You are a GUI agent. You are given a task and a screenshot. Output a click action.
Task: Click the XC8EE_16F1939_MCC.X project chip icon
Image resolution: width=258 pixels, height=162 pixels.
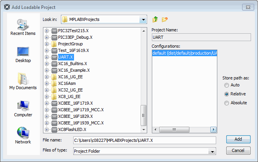(54, 123)
